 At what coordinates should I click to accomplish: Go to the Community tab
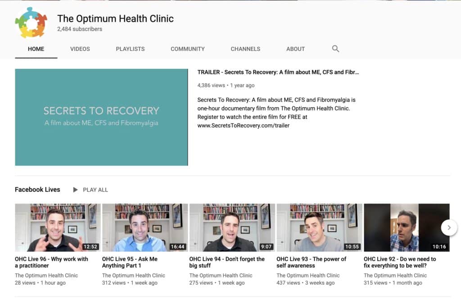coord(188,49)
